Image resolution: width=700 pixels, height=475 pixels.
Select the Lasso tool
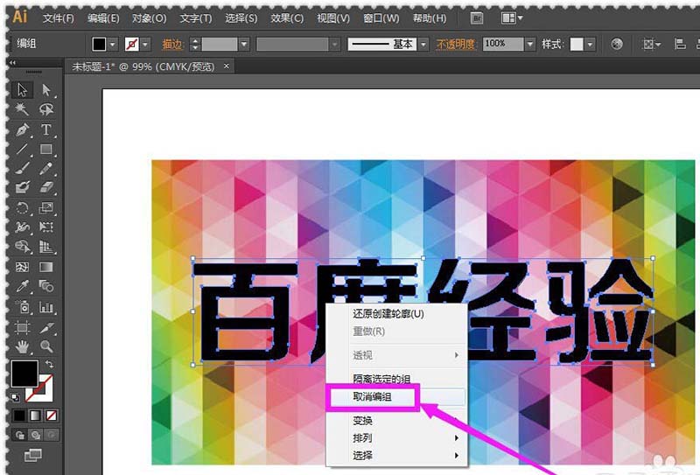tap(46, 109)
